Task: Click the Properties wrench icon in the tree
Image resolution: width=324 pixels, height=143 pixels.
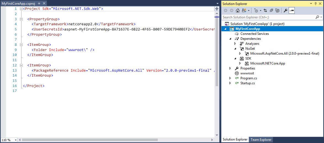Action: pos(237,68)
